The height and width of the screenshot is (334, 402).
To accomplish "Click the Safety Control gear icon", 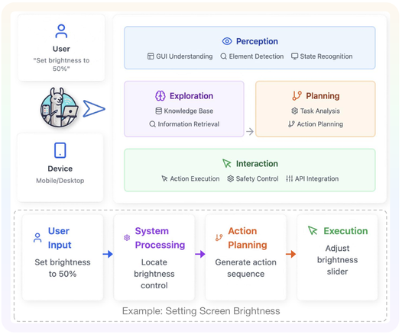I will click(231, 178).
